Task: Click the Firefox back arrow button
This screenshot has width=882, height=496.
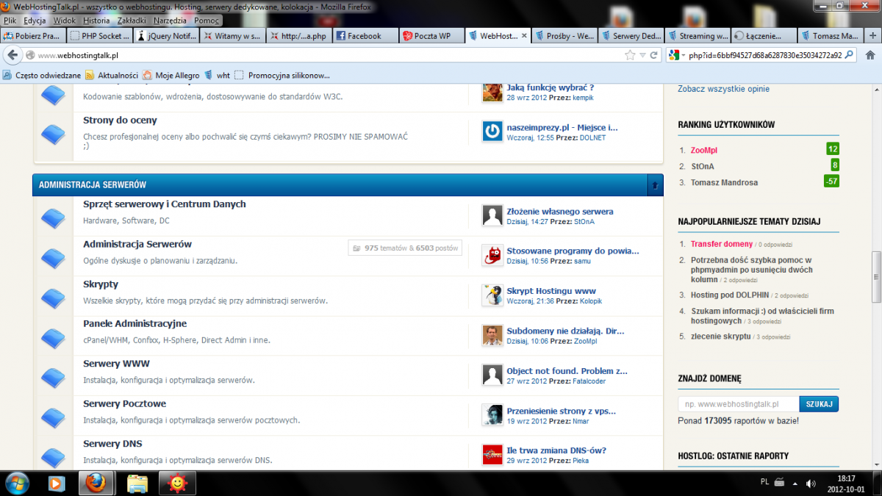Action: click(13, 55)
